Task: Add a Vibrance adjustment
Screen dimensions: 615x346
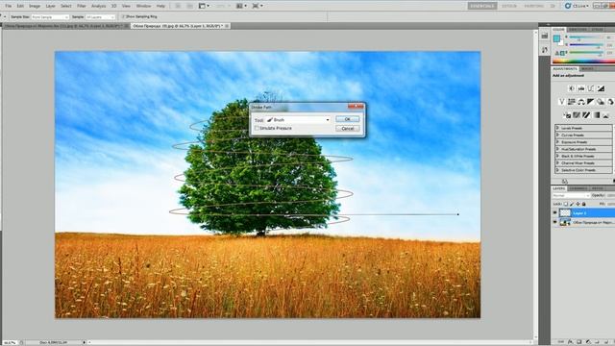Action: click(x=561, y=102)
